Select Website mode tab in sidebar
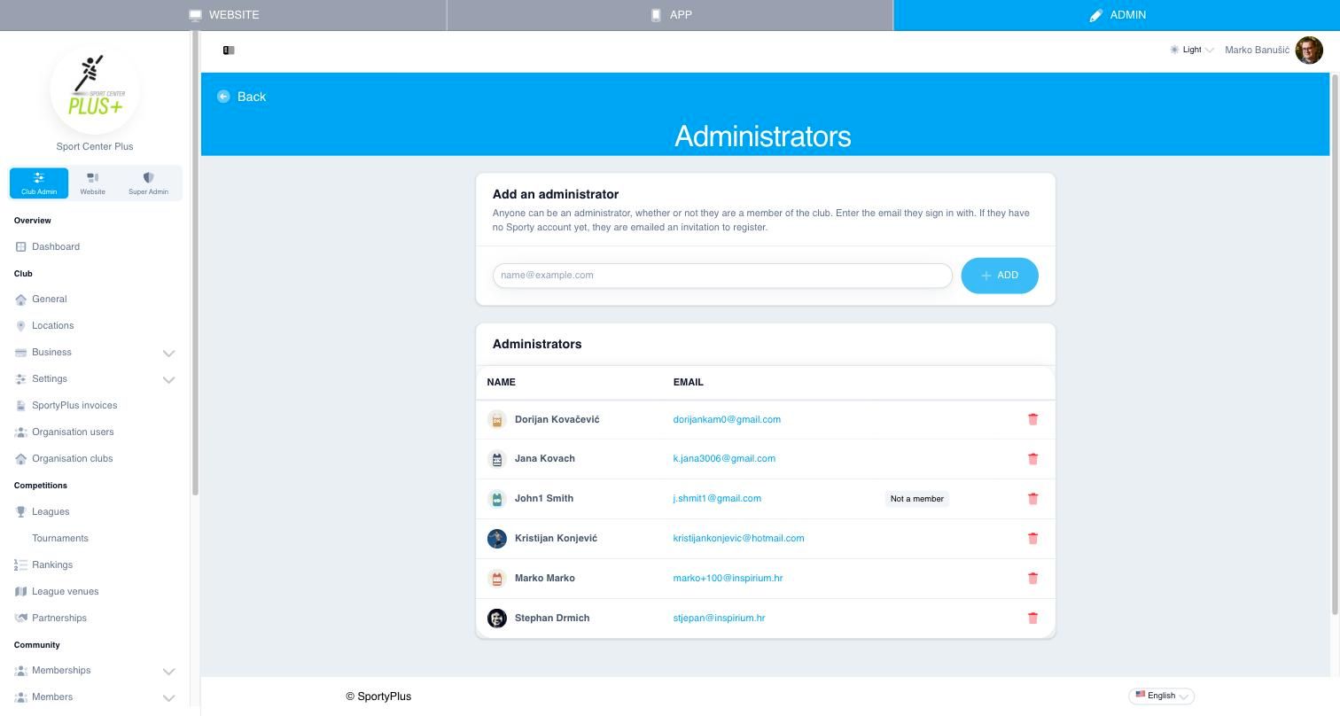1340x716 pixels. tap(93, 183)
